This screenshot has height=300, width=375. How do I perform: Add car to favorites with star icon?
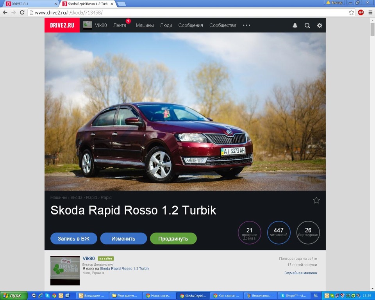(x=316, y=200)
